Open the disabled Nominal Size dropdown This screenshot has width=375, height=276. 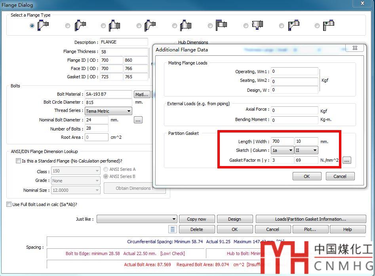(x=76, y=190)
